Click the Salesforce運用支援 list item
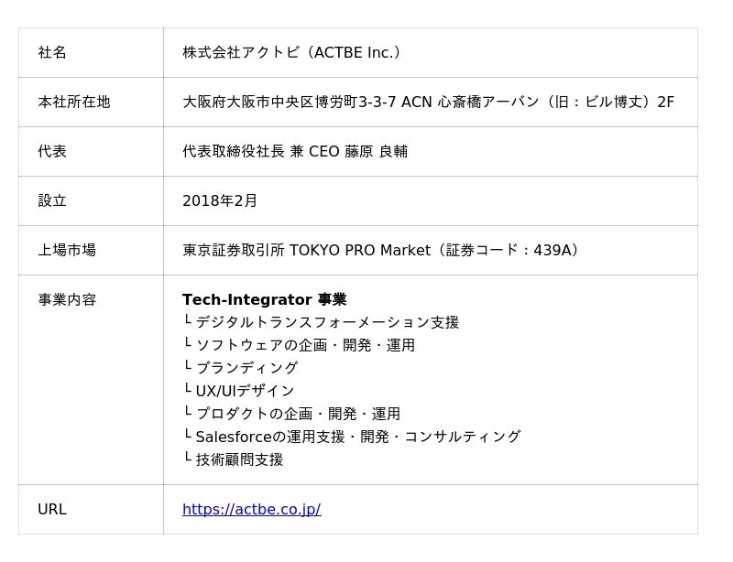The width and height of the screenshot is (733, 562). (357, 438)
